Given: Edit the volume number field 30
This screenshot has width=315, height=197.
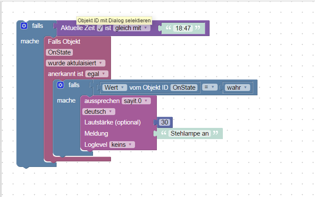Looking at the screenshot, I should [x=165, y=122].
